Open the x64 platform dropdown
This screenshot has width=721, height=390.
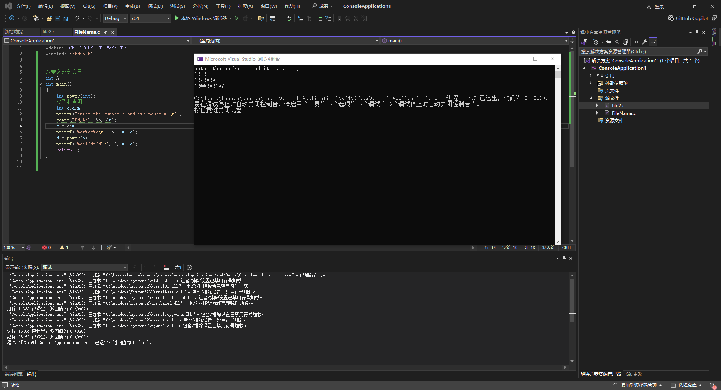[150, 18]
